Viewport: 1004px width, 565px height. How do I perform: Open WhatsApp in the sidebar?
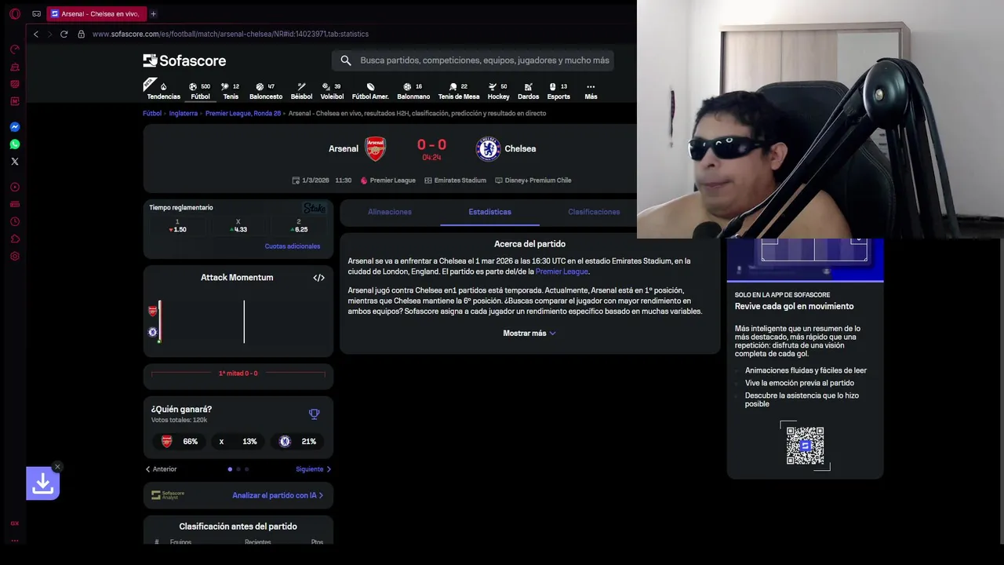[x=14, y=144]
